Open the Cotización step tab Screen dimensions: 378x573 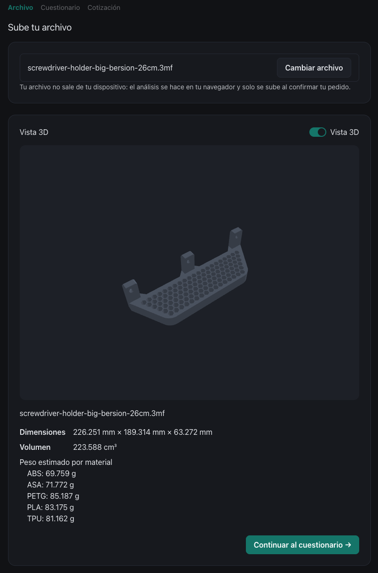coord(104,8)
